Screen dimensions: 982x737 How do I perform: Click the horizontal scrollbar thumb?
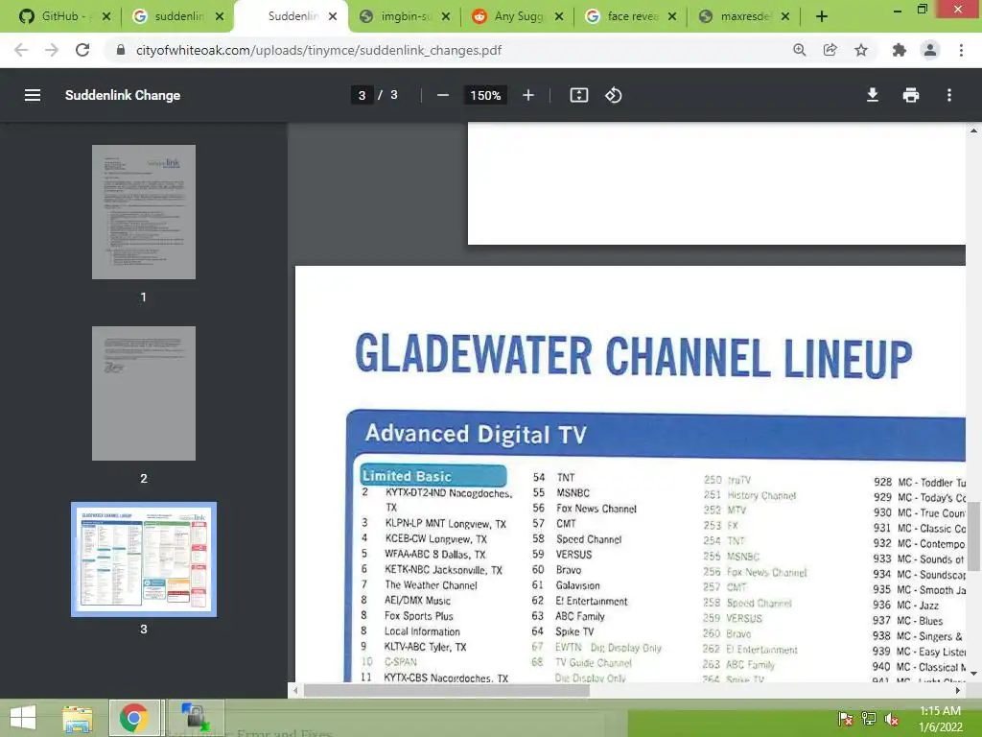coord(447,691)
